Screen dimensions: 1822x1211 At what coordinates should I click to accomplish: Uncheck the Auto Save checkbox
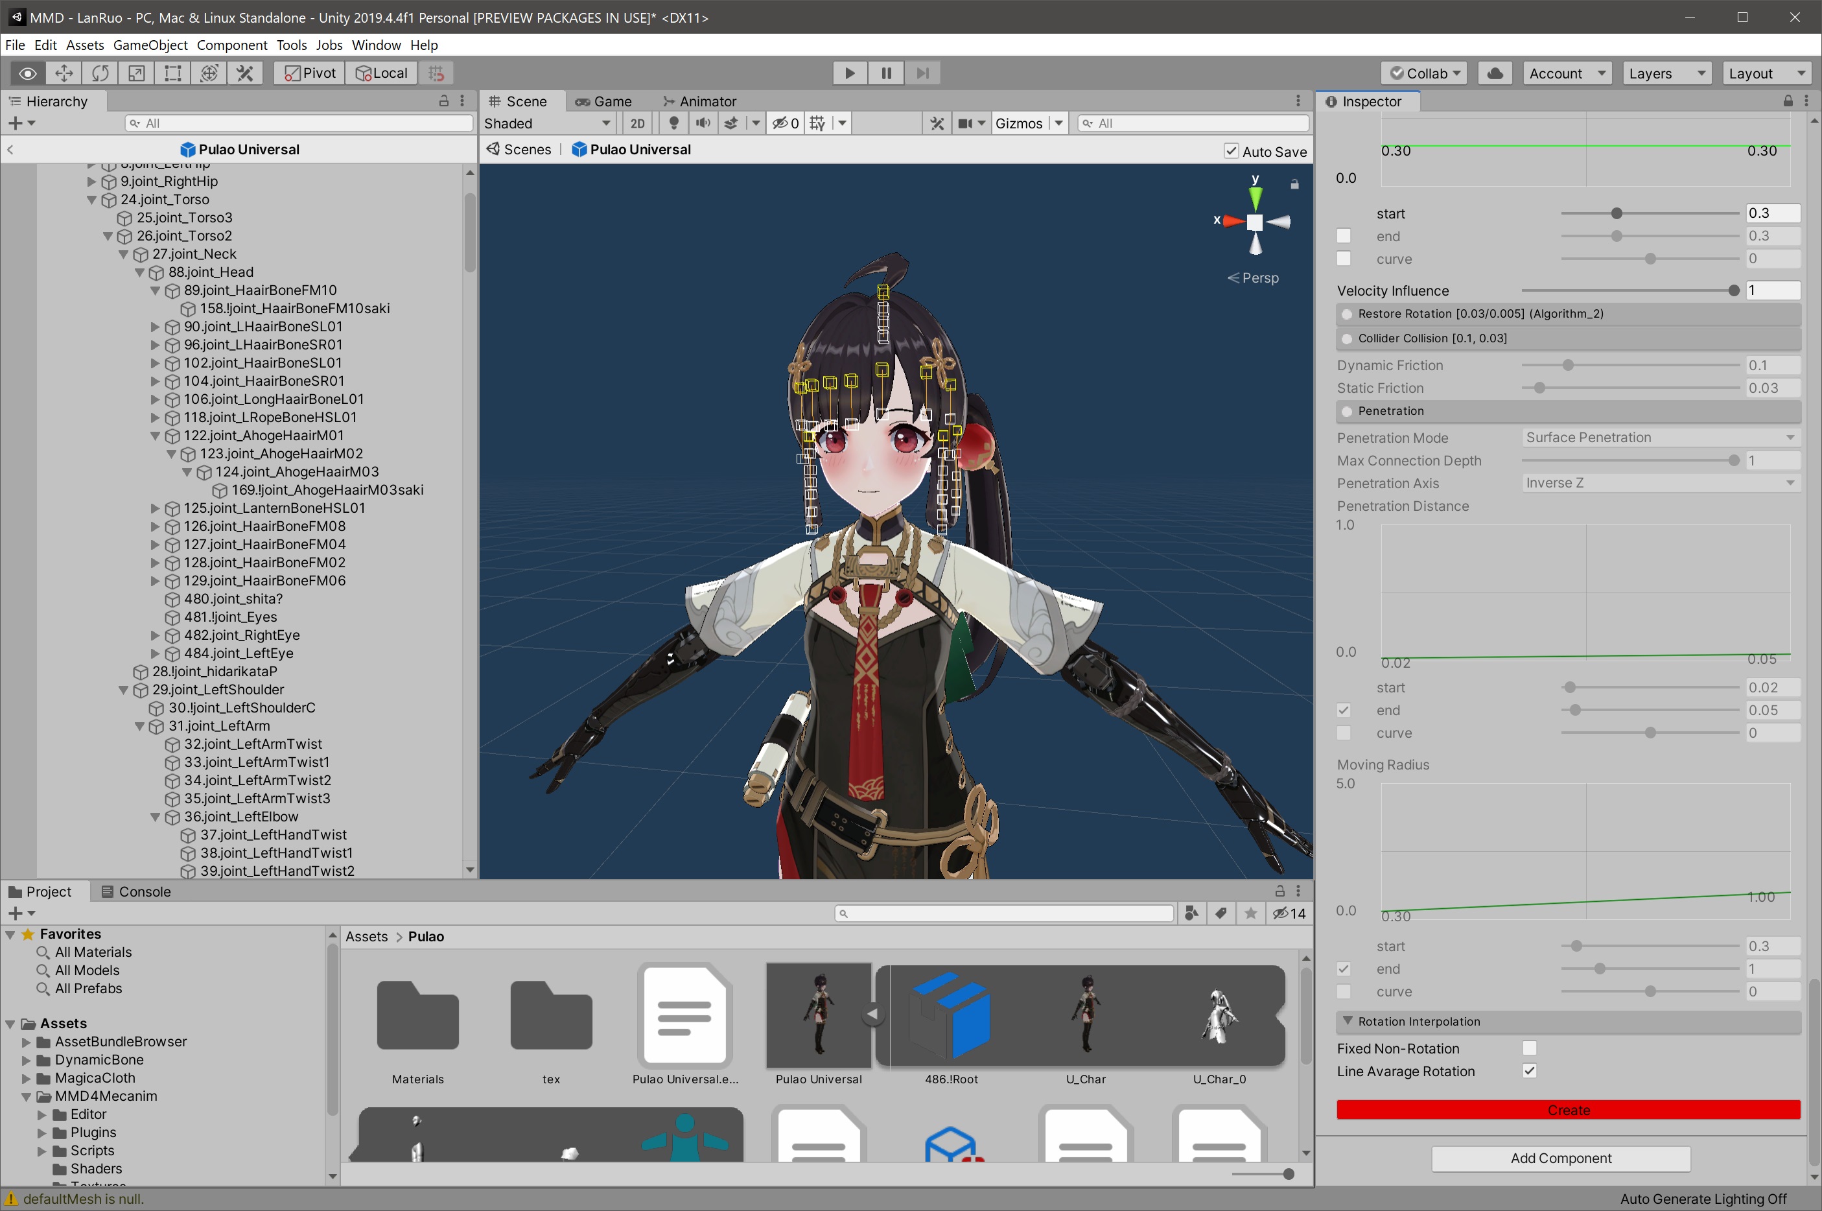[x=1232, y=152]
